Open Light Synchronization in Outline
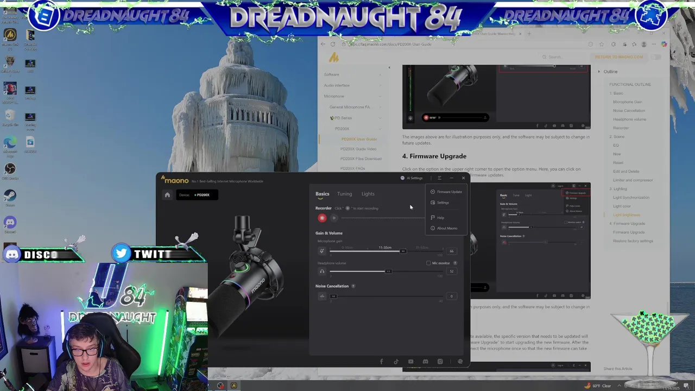 point(631,198)
